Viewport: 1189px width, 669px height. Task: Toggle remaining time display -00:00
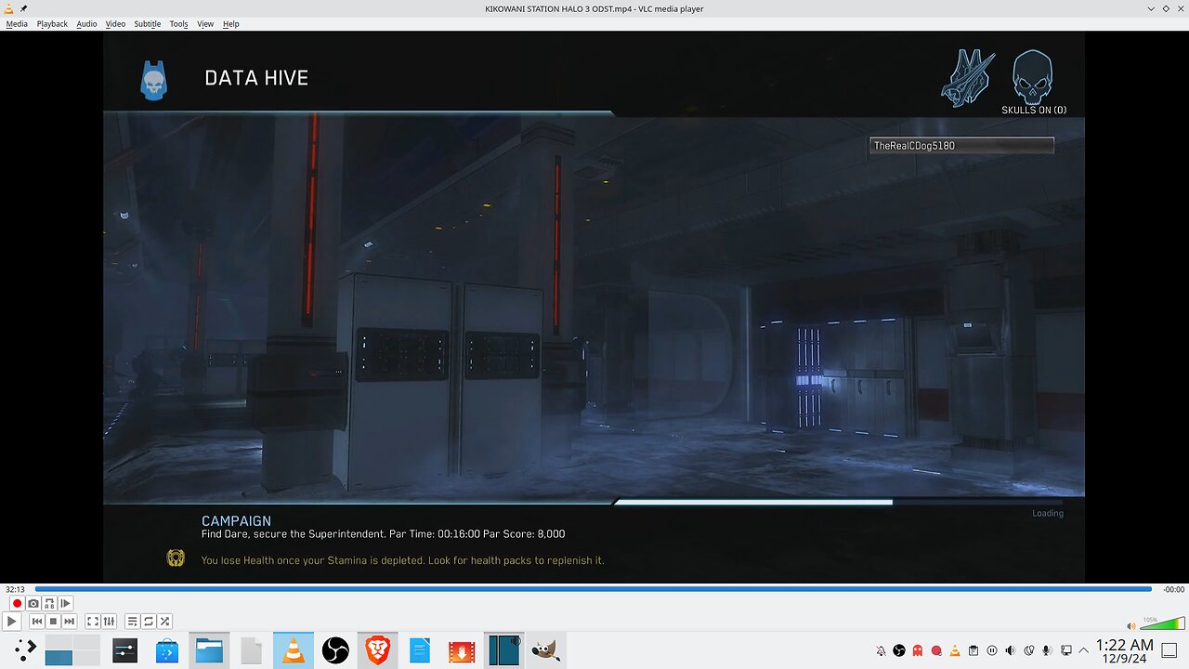[1174, 589]
